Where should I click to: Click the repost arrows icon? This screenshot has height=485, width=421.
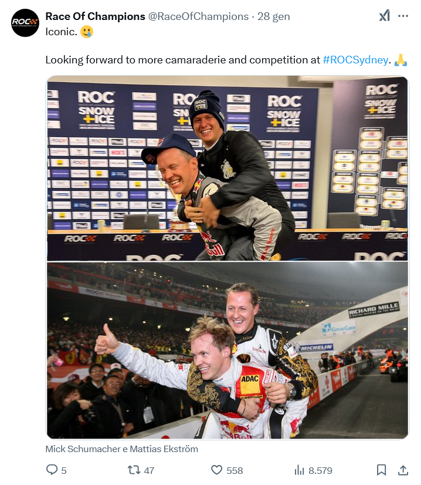[134, 470]
